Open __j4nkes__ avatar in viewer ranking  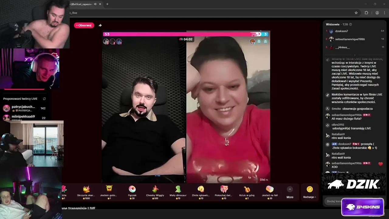click(331, 47)
